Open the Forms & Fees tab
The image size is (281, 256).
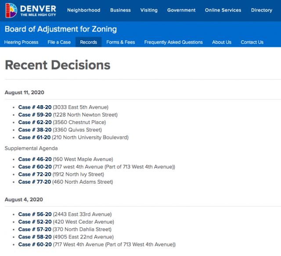click(x=121, y=42)
